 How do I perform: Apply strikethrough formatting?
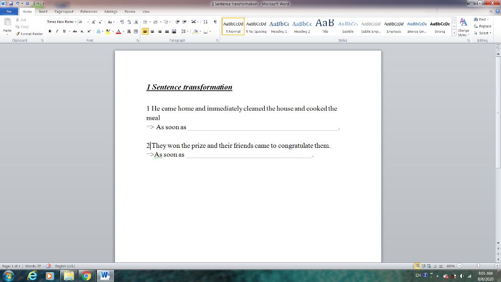(75, 31)
